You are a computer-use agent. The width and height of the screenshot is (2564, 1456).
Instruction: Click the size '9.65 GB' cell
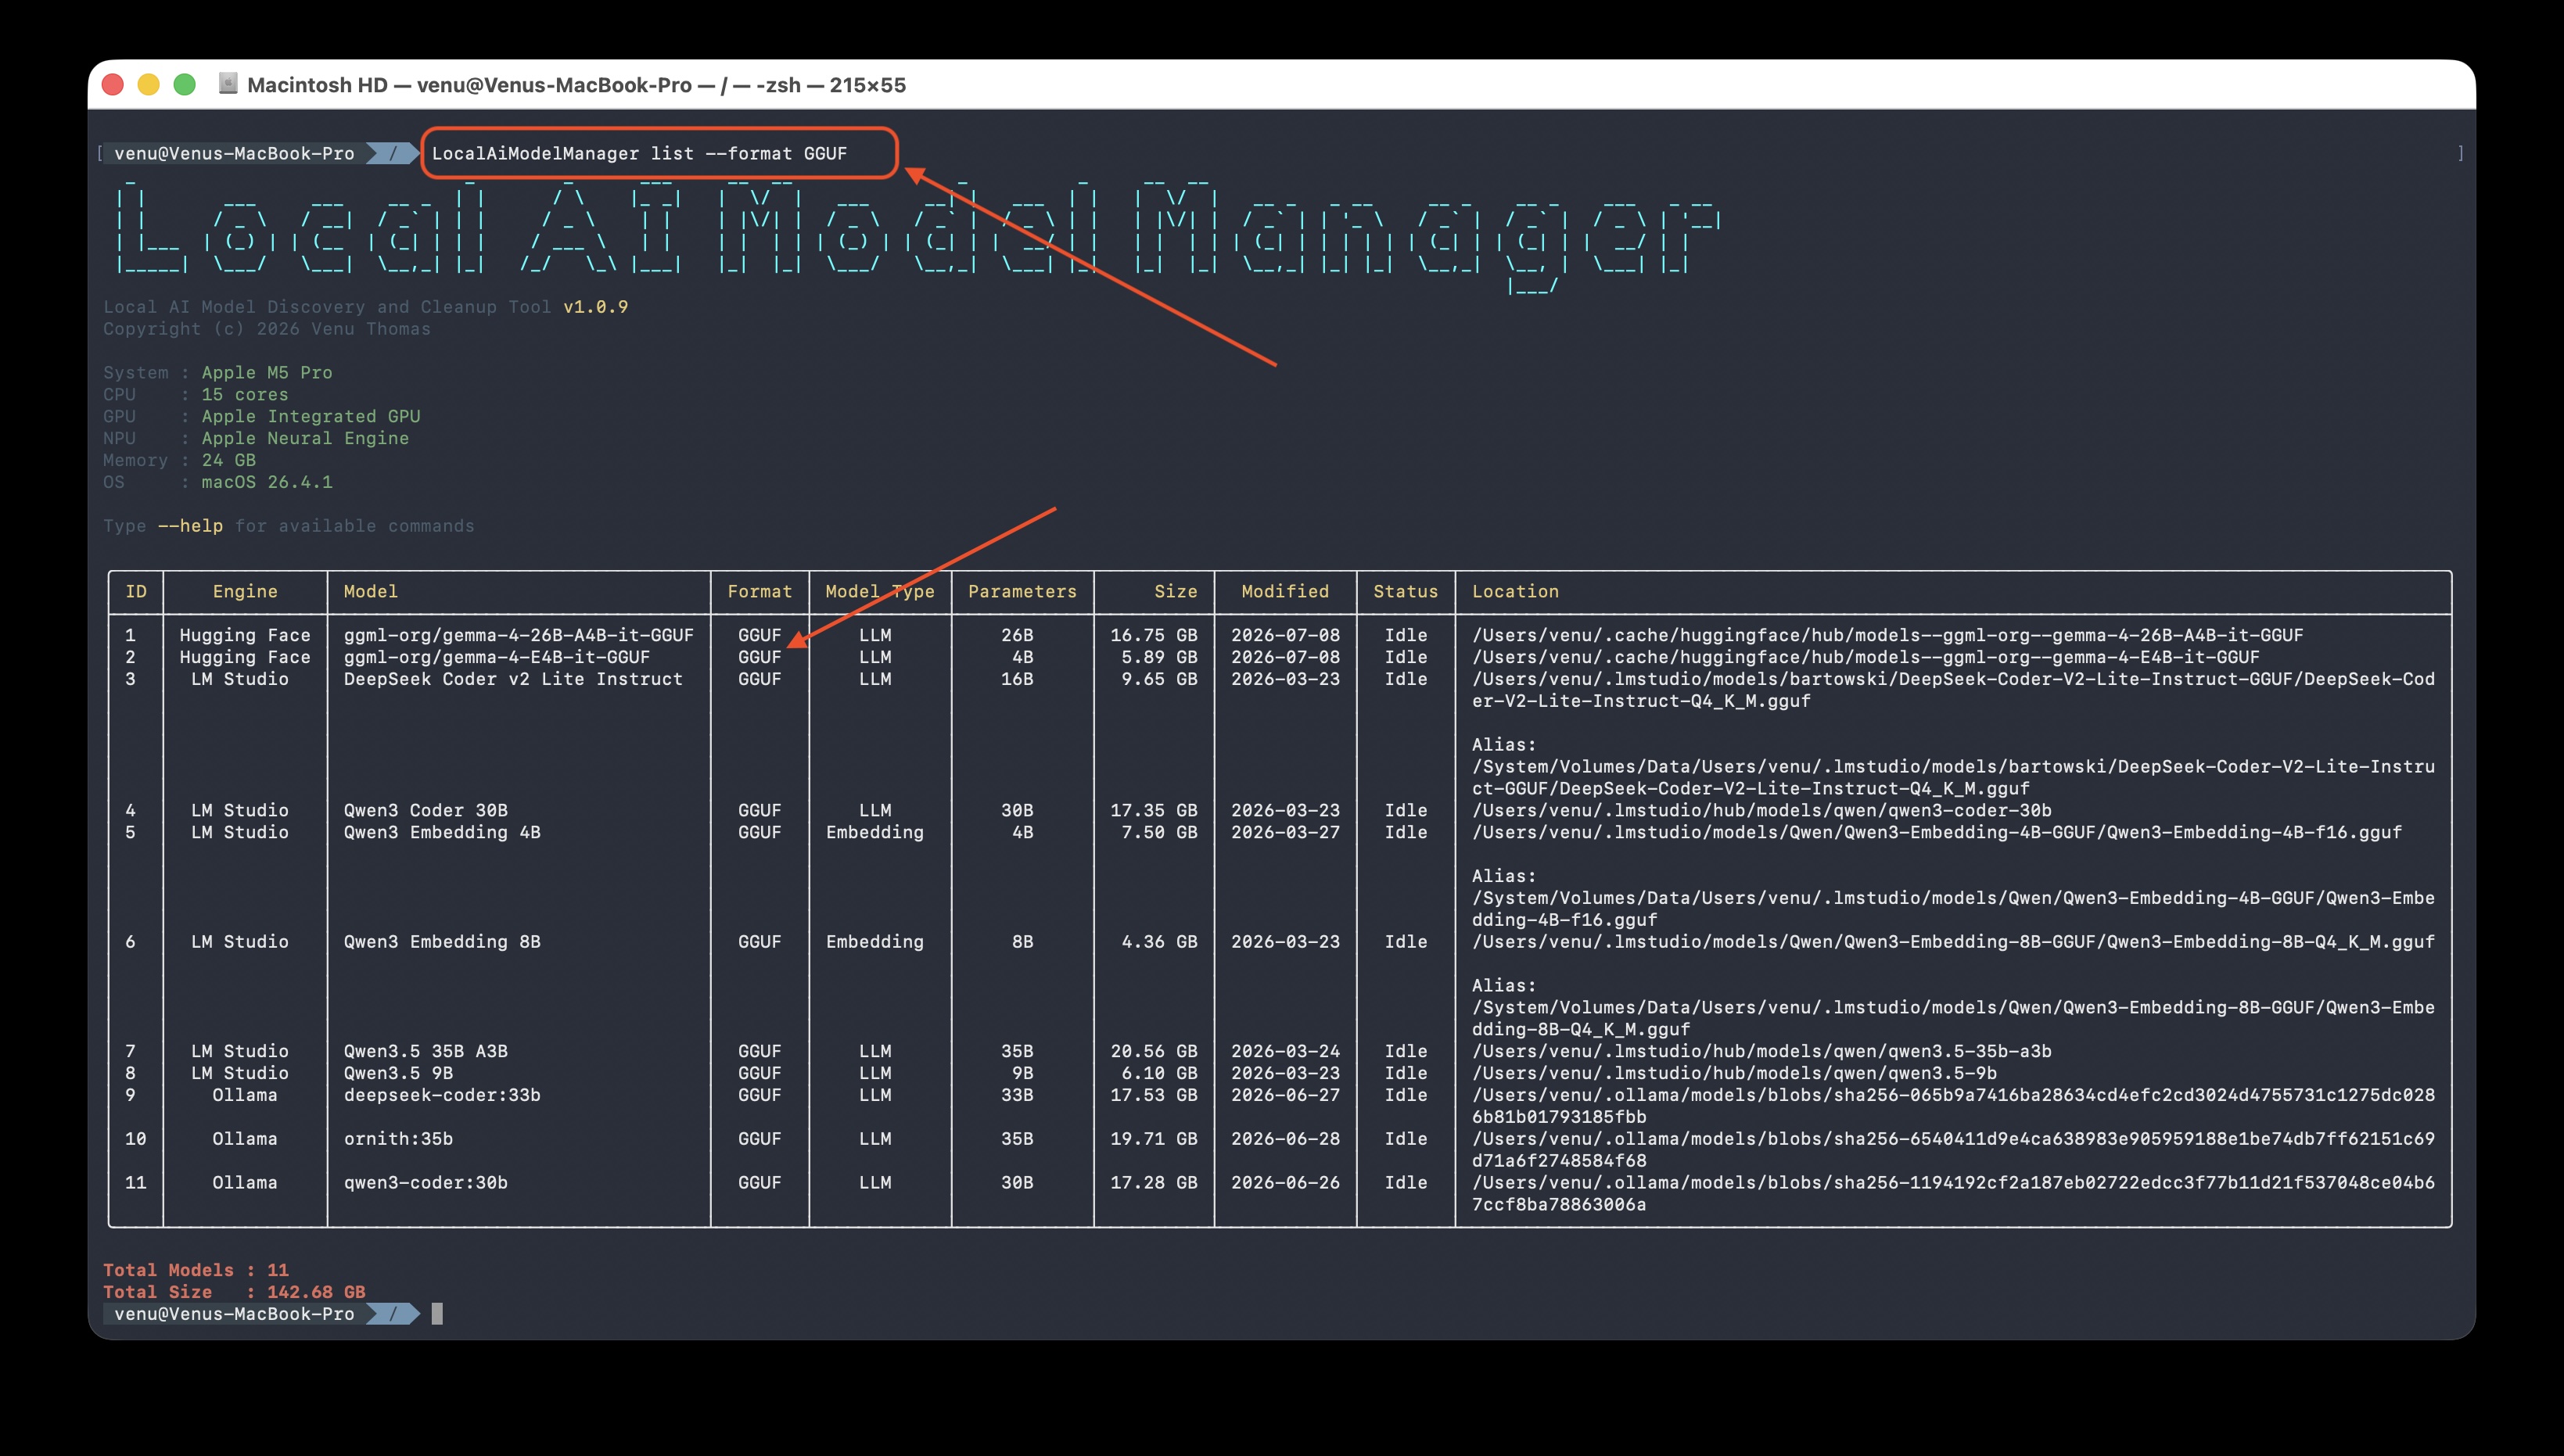point(1159,679)
